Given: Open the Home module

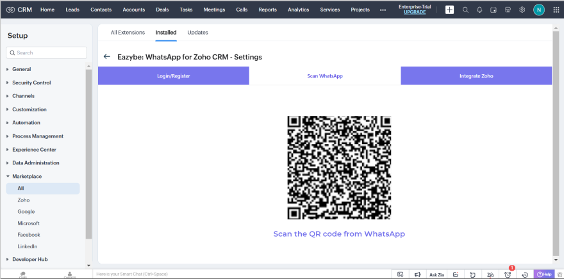Looking at the screenshot, I should coord(47,10).
